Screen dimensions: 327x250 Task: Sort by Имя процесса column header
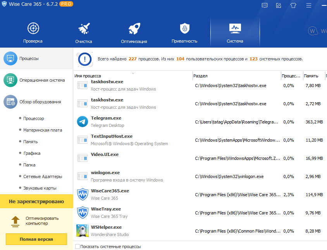tap(88, 76)
